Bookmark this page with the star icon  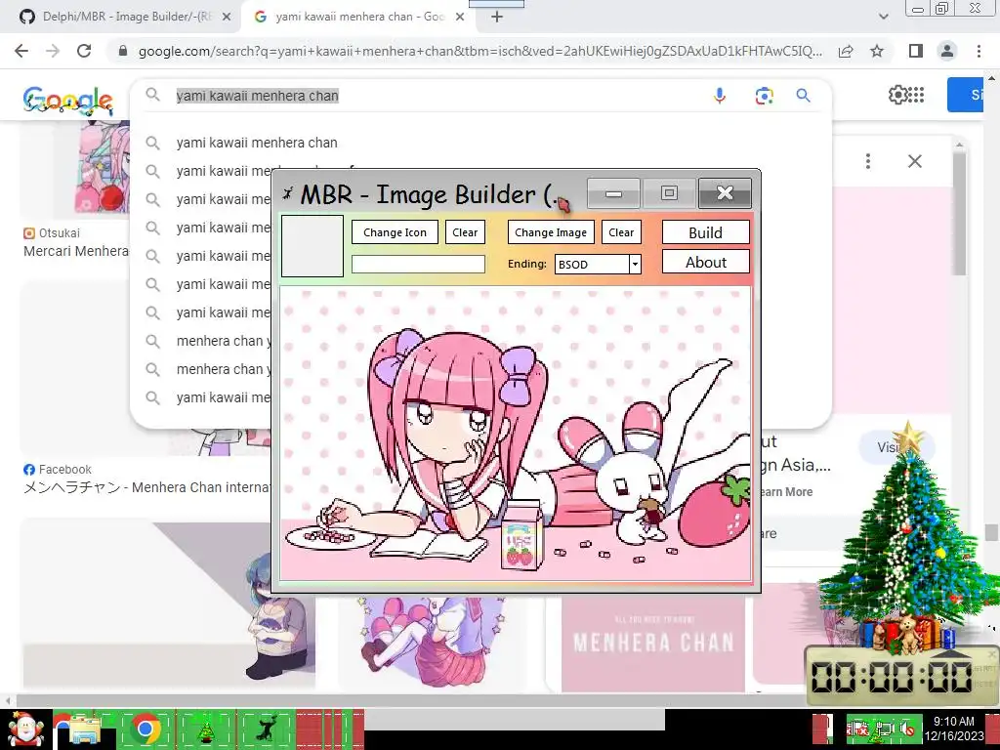tap(877, 51)
